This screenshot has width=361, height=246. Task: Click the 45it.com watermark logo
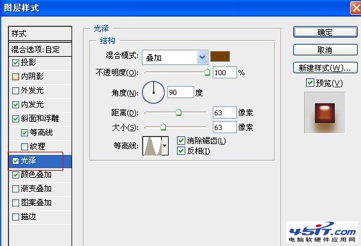tap(321, 232)
